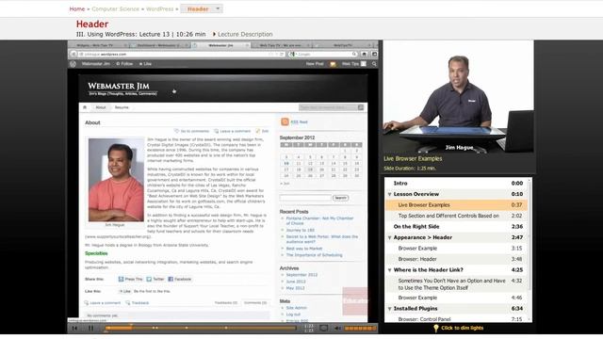603x339 pixels.
Task: Open Computer Science breadcrumb link
Action: click(x=115, y=8)
